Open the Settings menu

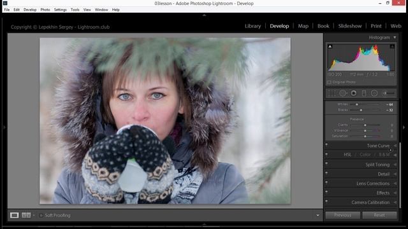tap(61, 10)
